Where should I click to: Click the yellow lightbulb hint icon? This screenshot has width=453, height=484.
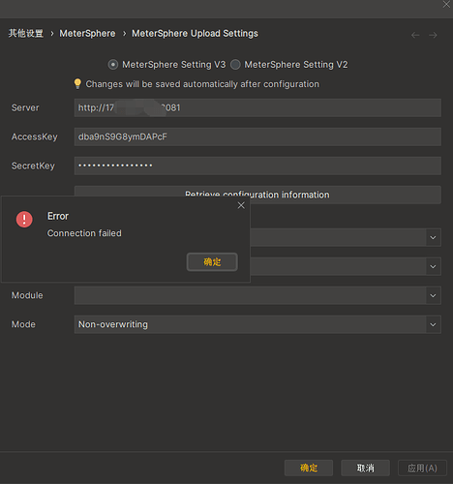point(77,83)
